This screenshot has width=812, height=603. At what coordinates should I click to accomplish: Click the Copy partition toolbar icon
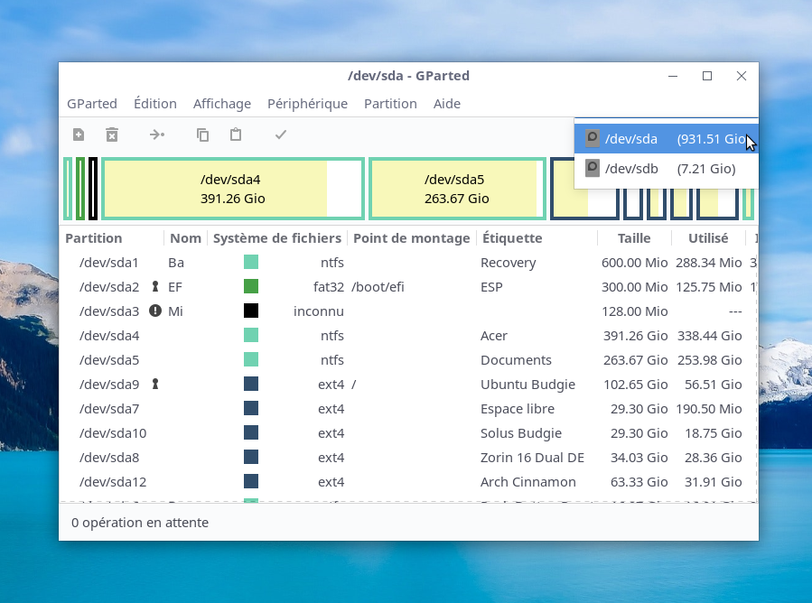tap(202, 135)
